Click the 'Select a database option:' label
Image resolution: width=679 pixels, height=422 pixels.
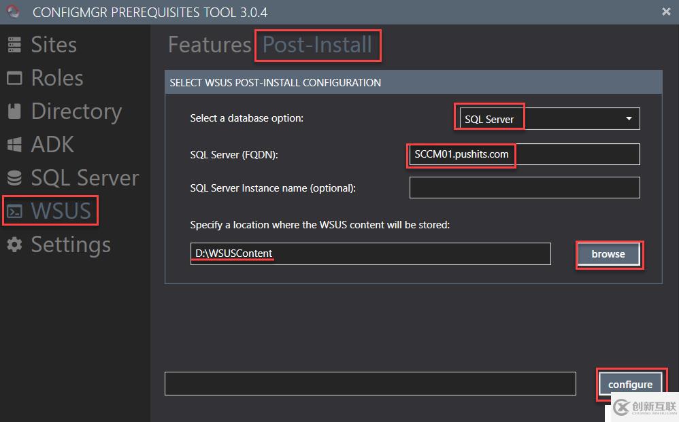[247, 118]
